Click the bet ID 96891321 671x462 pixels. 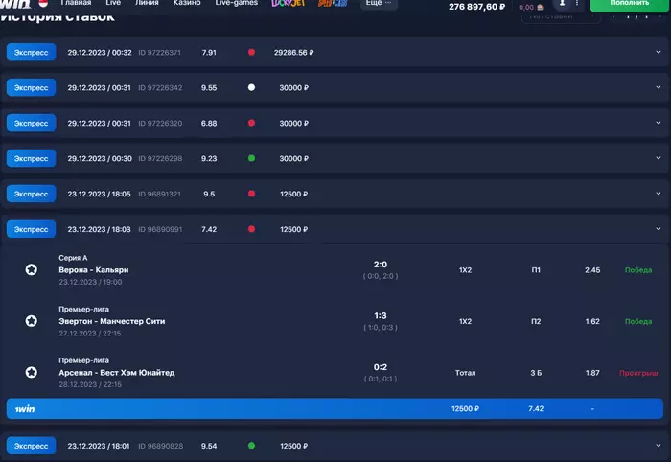pos(160,194)
